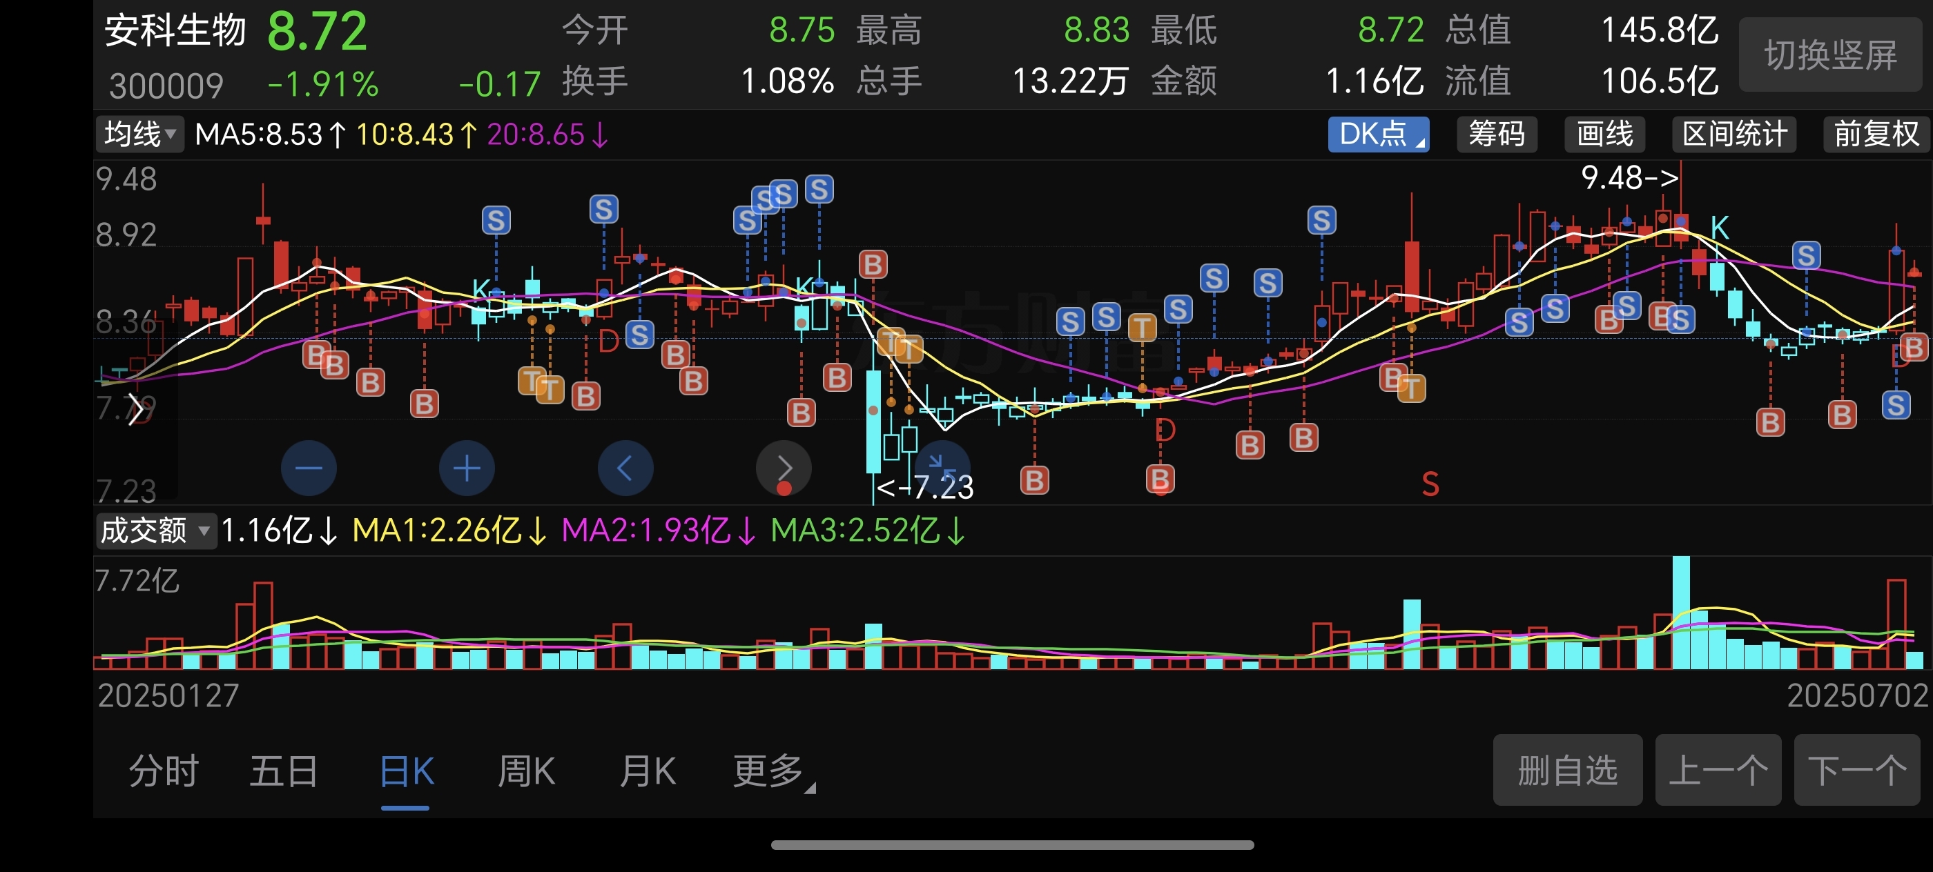Tap 删自选 to remove from watchlist
This screenshot has width=1933, height=872.
(x=1567, y=770)
